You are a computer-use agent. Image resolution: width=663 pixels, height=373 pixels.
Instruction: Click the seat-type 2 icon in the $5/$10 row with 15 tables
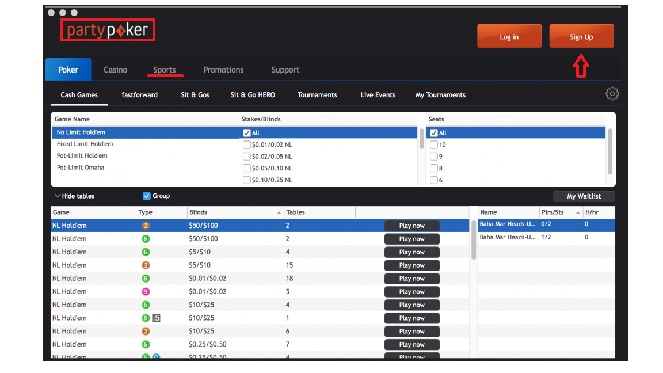click(146, 265)
